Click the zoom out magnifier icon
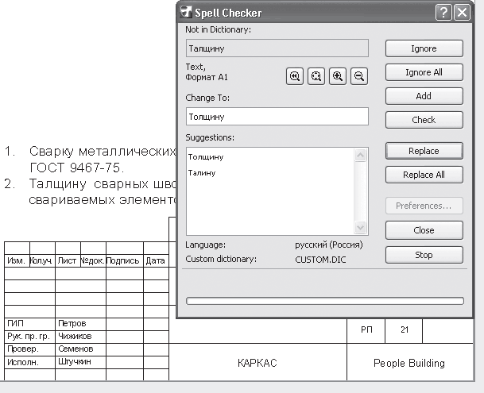The height and width of the screenshot is (393, 484). [x=359, y=76]
